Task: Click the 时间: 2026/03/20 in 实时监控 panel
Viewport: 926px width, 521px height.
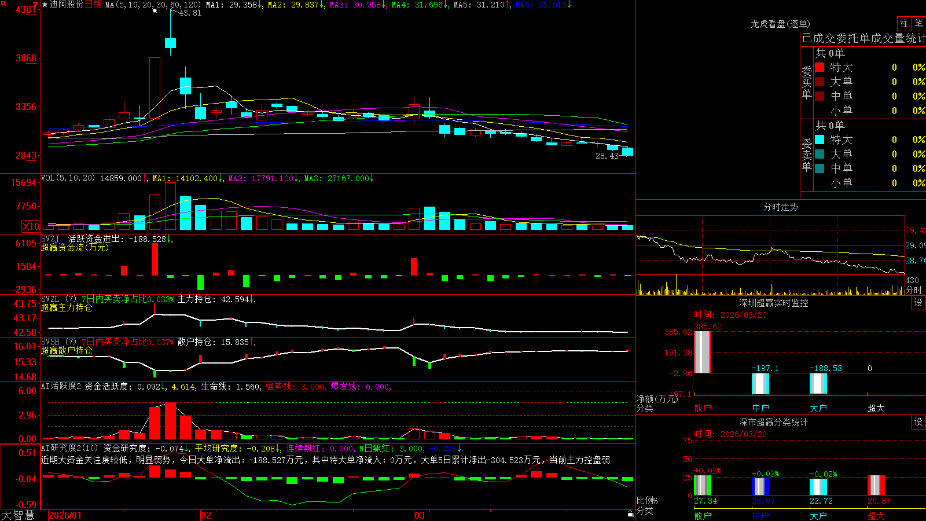Action: pyautogui.click(x=730, y=315)
